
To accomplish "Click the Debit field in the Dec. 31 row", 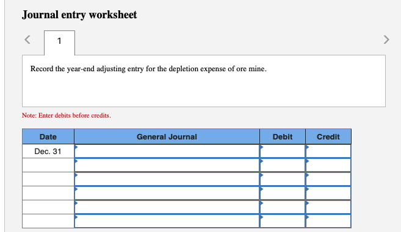I will (283, 151).
